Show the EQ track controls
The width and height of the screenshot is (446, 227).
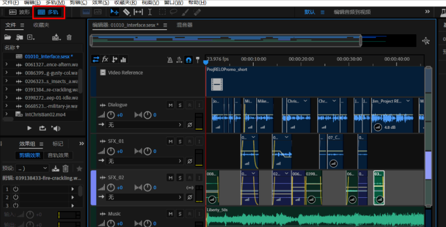(123, 59)
